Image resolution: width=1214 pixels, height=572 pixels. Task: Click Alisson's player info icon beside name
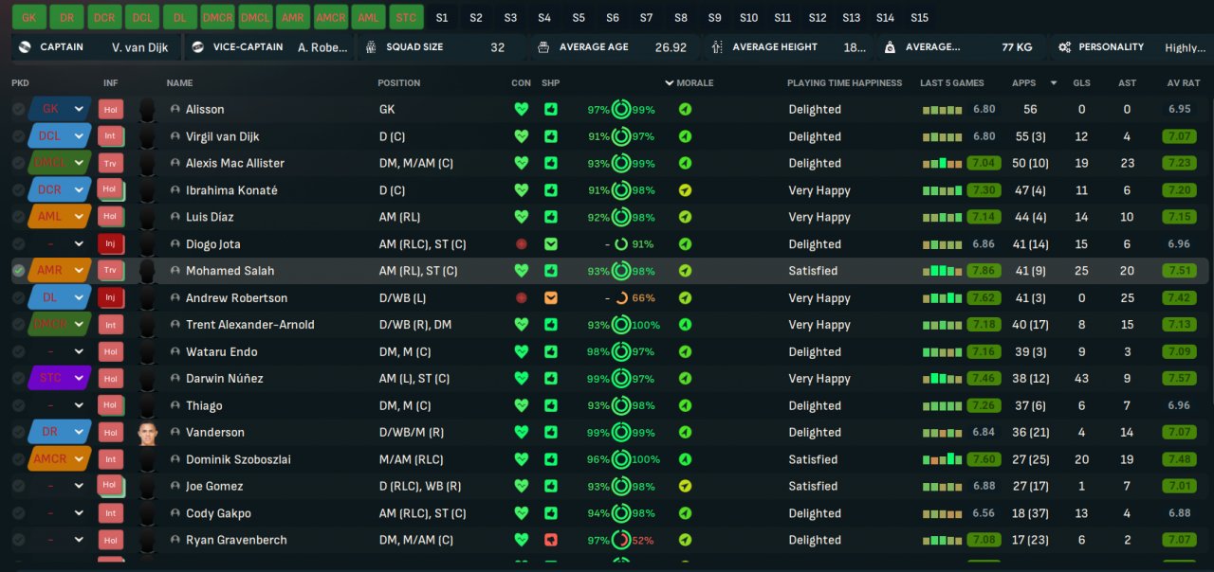(x=175, y=110)
